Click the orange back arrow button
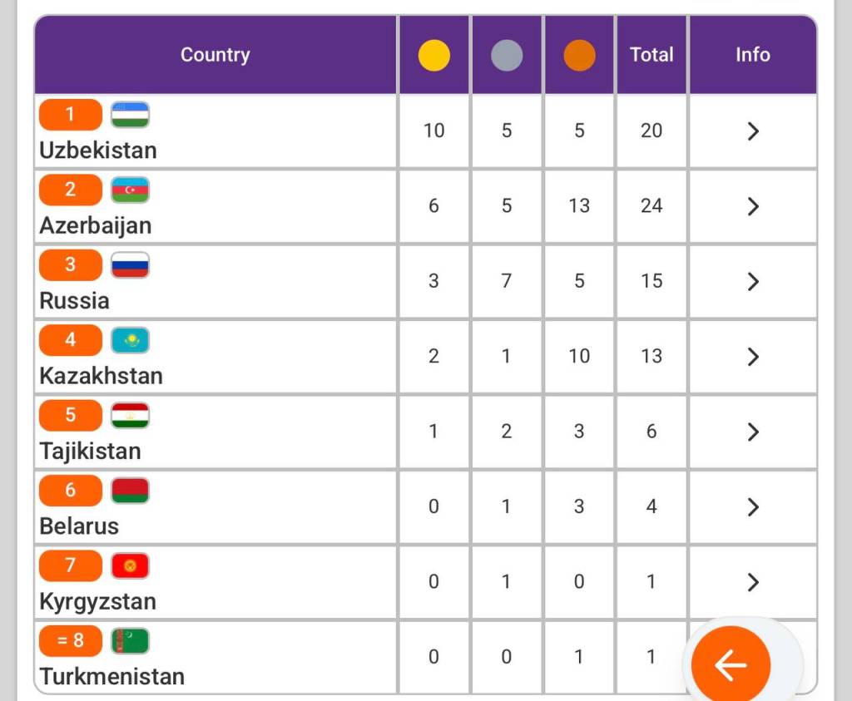Screen dimensions: 852x701 tap(730, 664)
